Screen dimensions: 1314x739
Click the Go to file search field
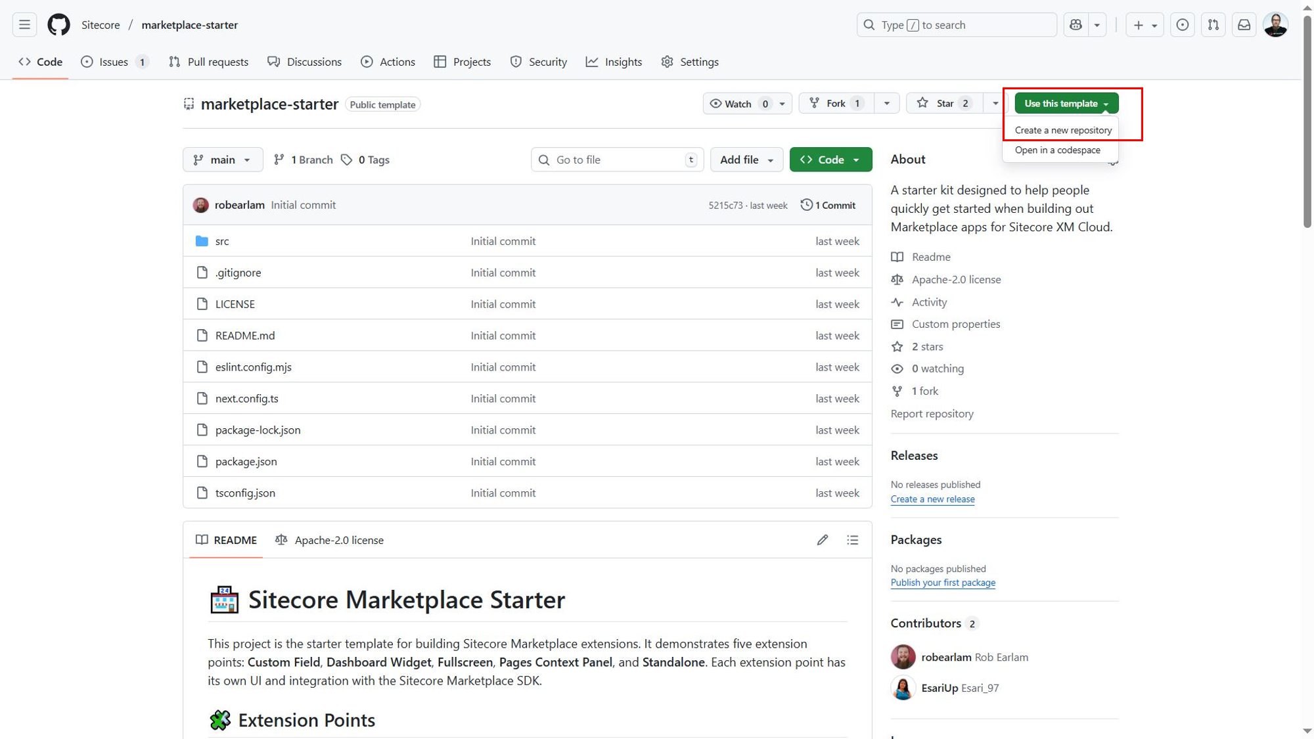616,159
